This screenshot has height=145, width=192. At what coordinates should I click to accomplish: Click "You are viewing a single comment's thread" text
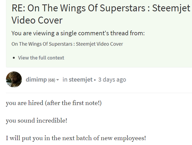coord(78,33)
